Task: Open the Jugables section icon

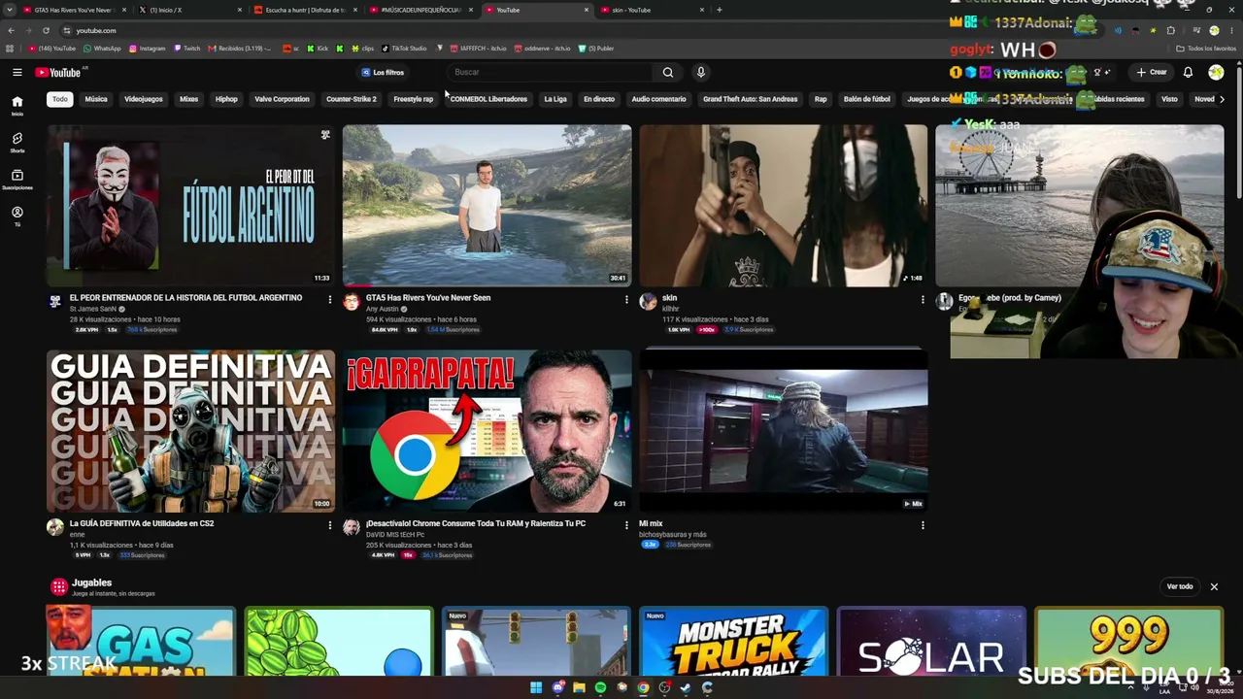Action: pyautogui.click(x=59, y=586)
